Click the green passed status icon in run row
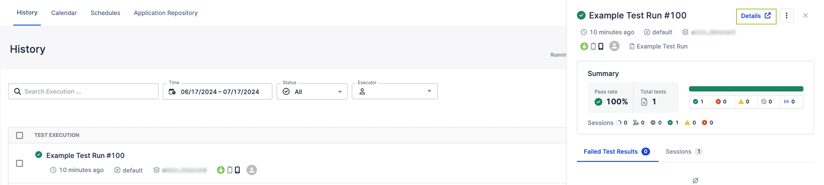This screenshot has width=824, height=185. pos(39,154)
